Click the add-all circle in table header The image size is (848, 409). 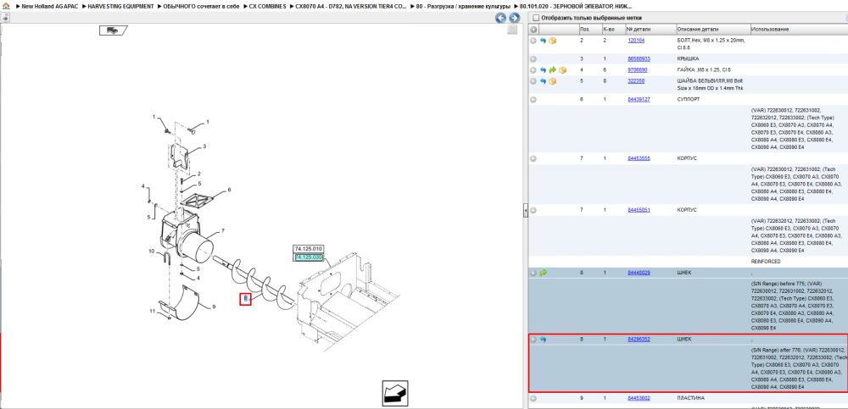coord(533,29)
